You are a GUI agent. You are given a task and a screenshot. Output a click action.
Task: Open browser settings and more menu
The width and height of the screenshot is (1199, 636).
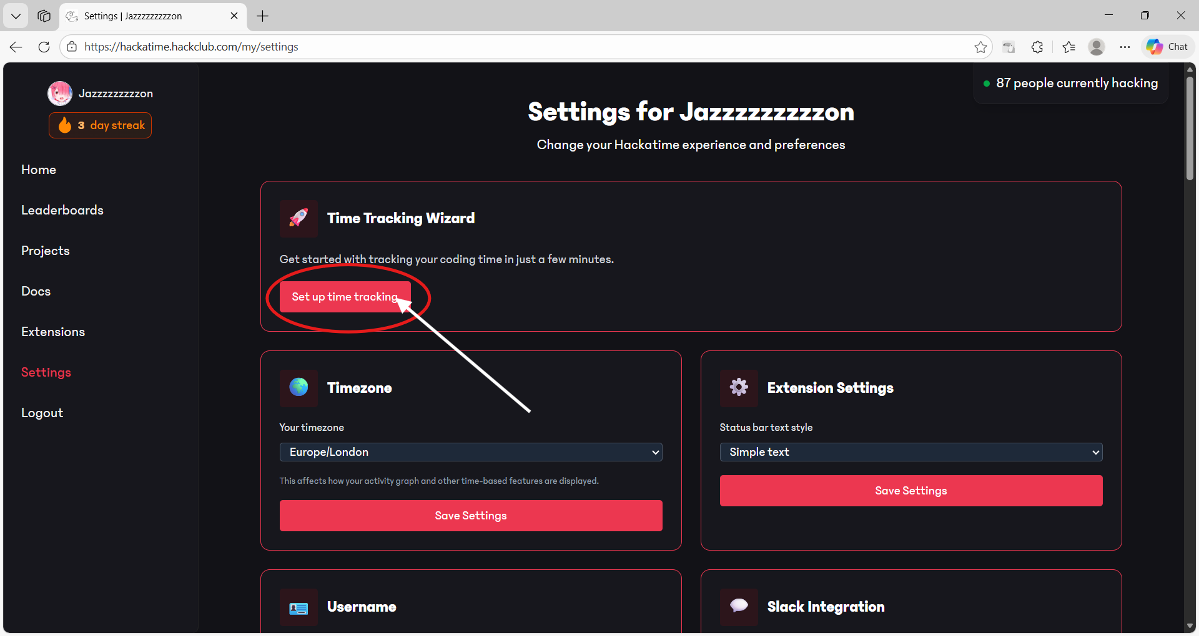[1125, 47]
